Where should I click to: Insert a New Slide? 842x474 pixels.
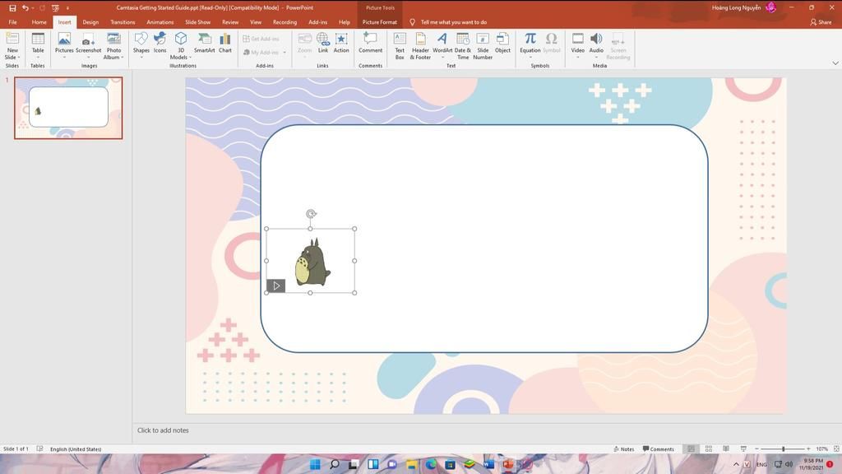pos(12,45)
